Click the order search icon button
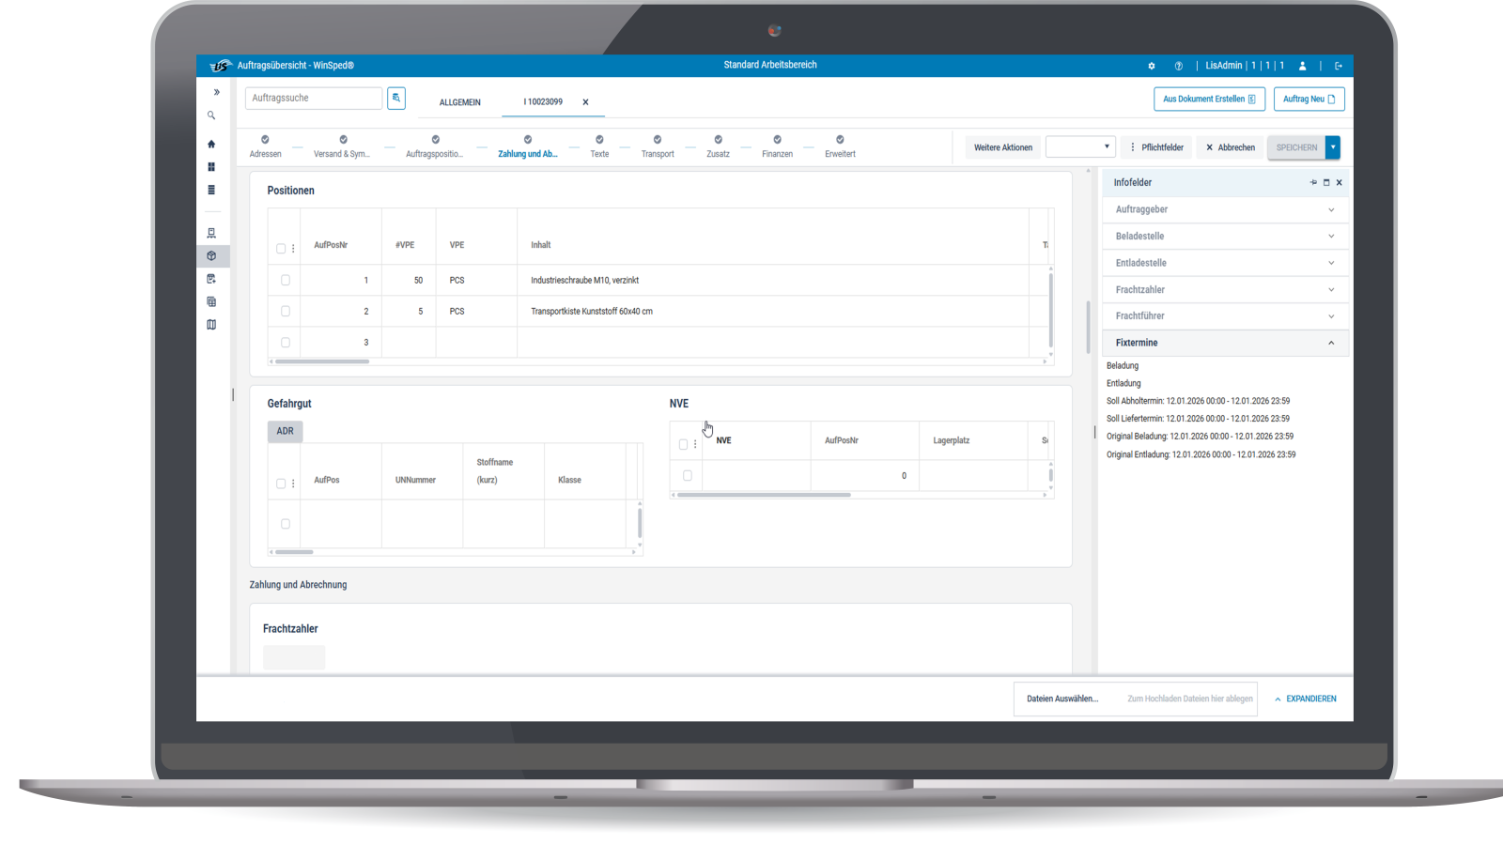 (x=396, y=98)
